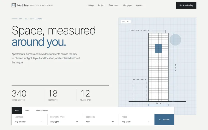Click the PROPERTY & RESIDENCES tagline

point(42,5)
